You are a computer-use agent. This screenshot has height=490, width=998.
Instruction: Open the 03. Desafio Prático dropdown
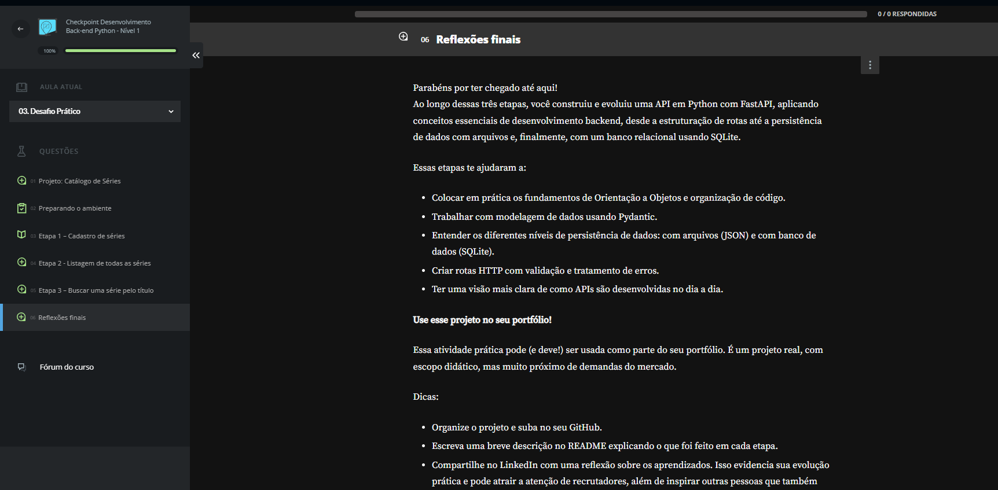tap(95, 111)
